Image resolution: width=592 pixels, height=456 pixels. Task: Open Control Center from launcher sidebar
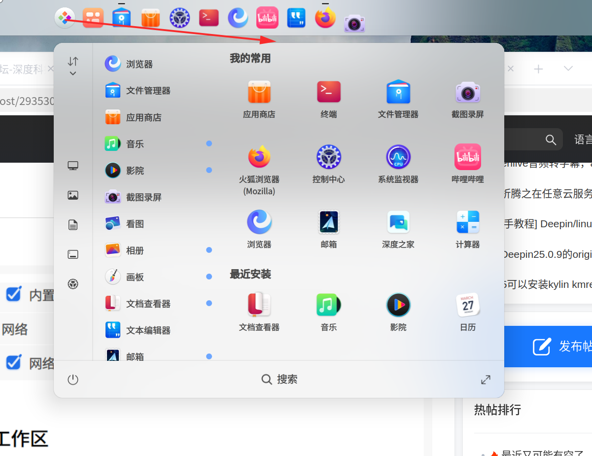click(x=73, y=284)
